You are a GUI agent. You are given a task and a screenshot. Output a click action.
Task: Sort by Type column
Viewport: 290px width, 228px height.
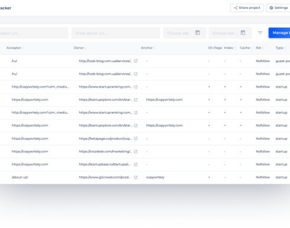tap(281, 48)
